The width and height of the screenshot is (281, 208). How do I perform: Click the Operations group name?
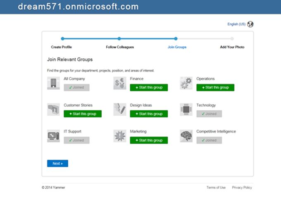click(205, 79)
